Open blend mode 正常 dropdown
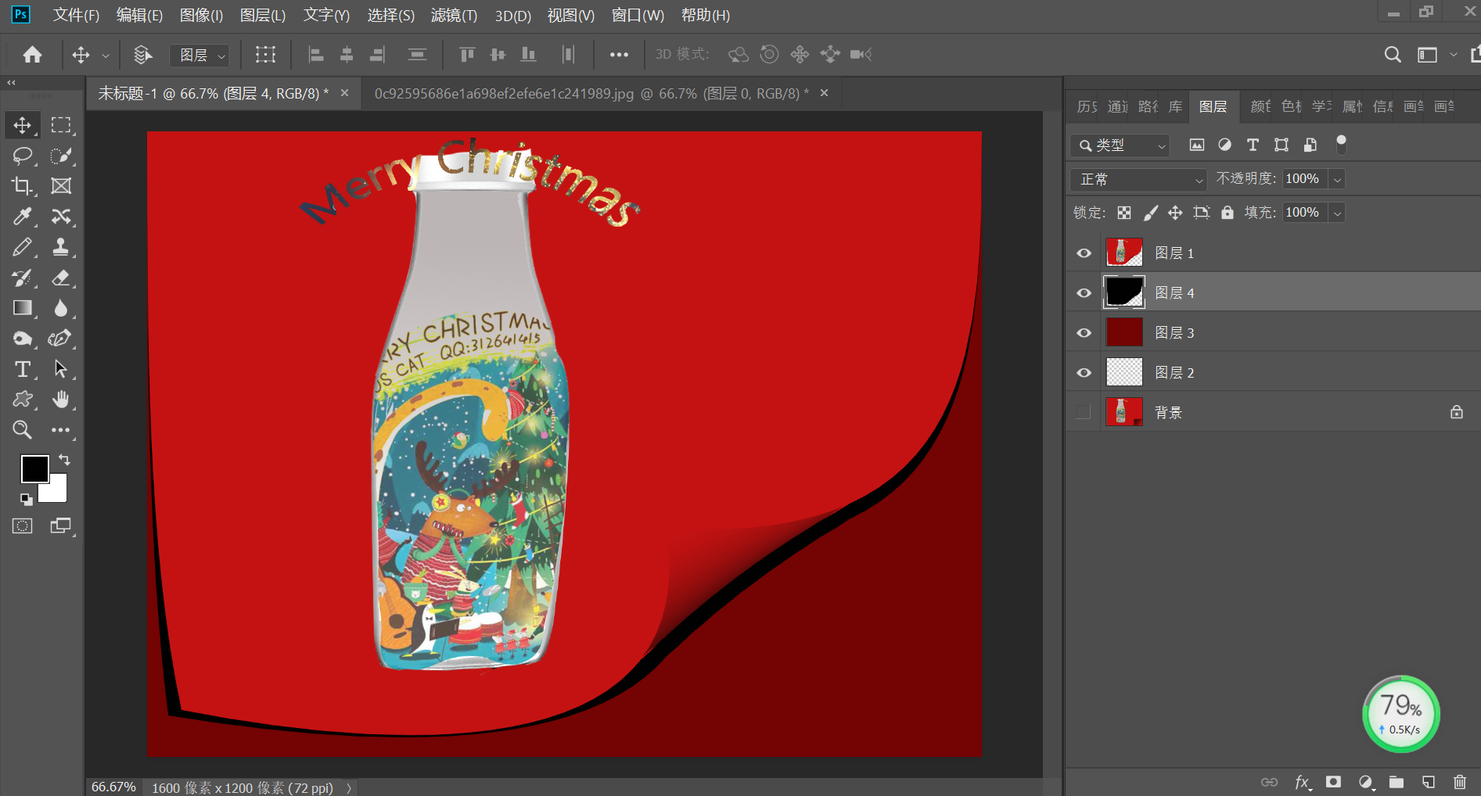Image resolution: width=1481 pixels, height=796 pixels. pos(1138,180)
